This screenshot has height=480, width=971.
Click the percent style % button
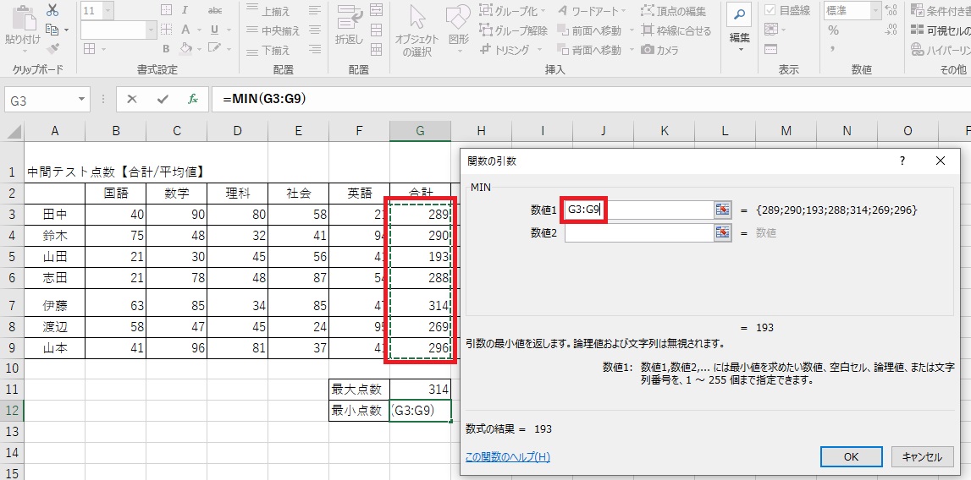pos(834,30)
